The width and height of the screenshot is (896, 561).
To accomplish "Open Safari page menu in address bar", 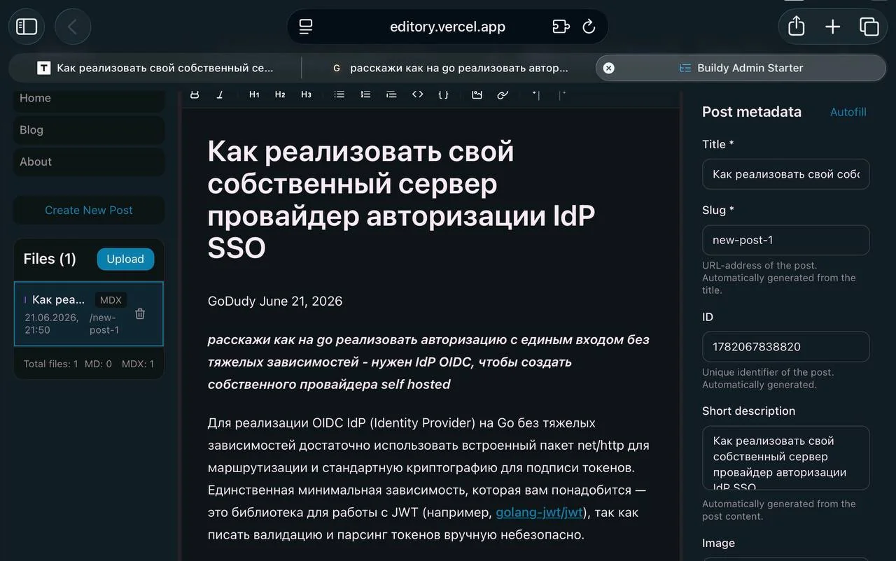I will 305,27.
